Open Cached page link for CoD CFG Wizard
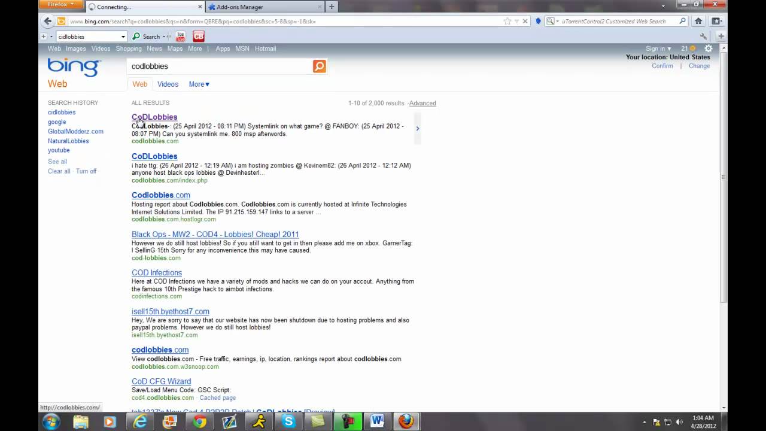Screen dimensions: 766x431 tap(218, 397)
